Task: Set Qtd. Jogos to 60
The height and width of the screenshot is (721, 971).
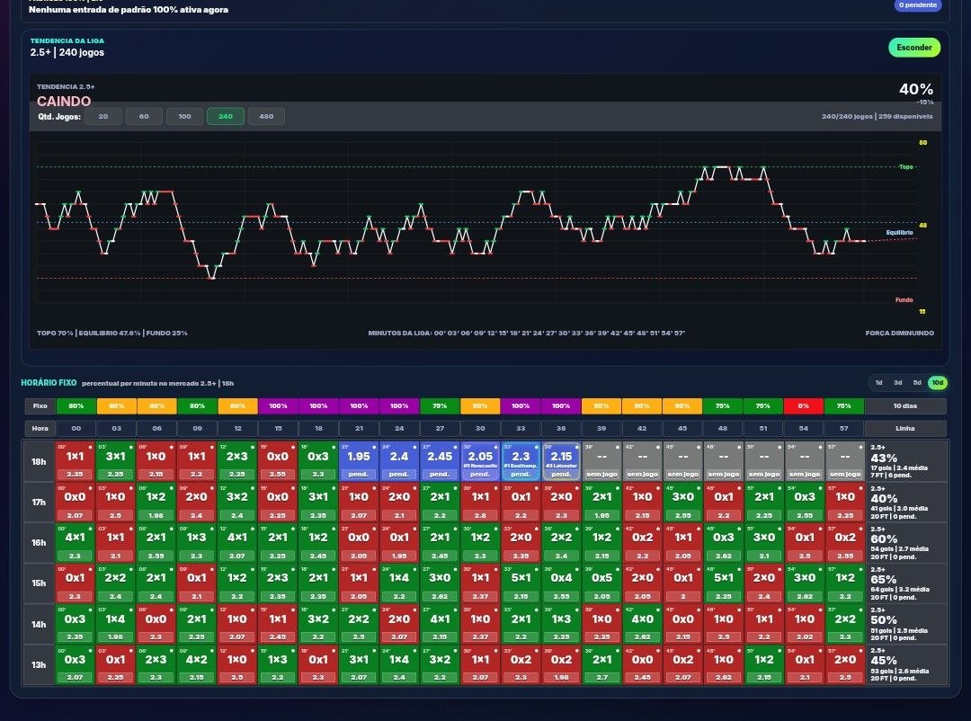Action: click(144, 117)
